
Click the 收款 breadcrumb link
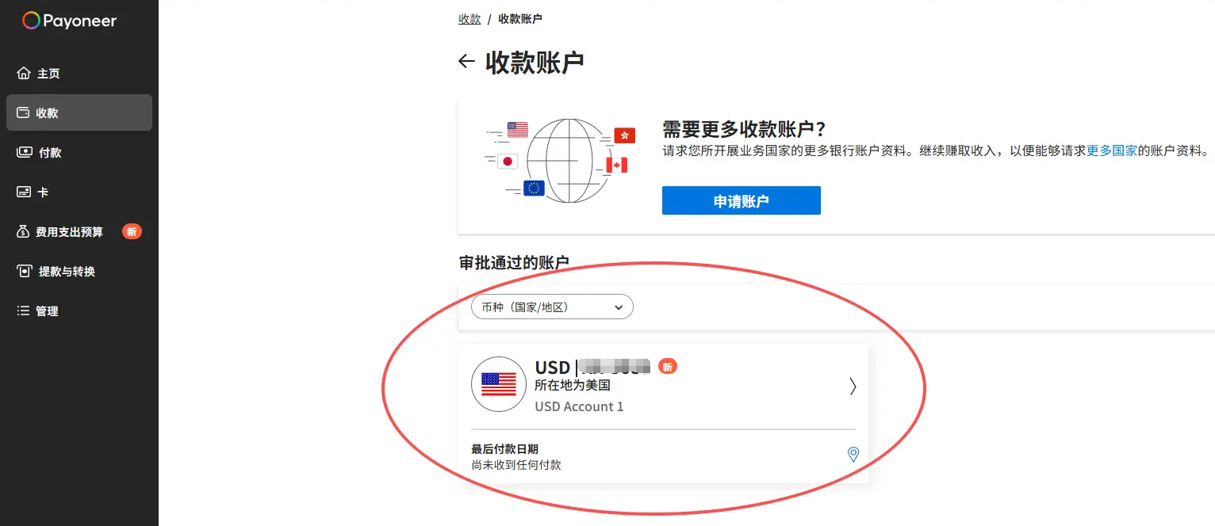click(470, 19)
